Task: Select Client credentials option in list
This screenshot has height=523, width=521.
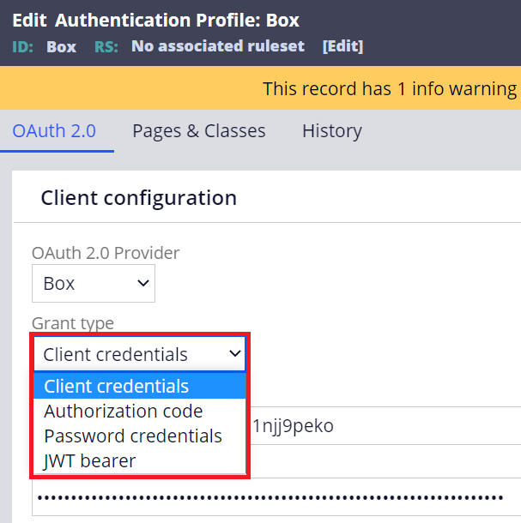Action: tap(140, 386)
